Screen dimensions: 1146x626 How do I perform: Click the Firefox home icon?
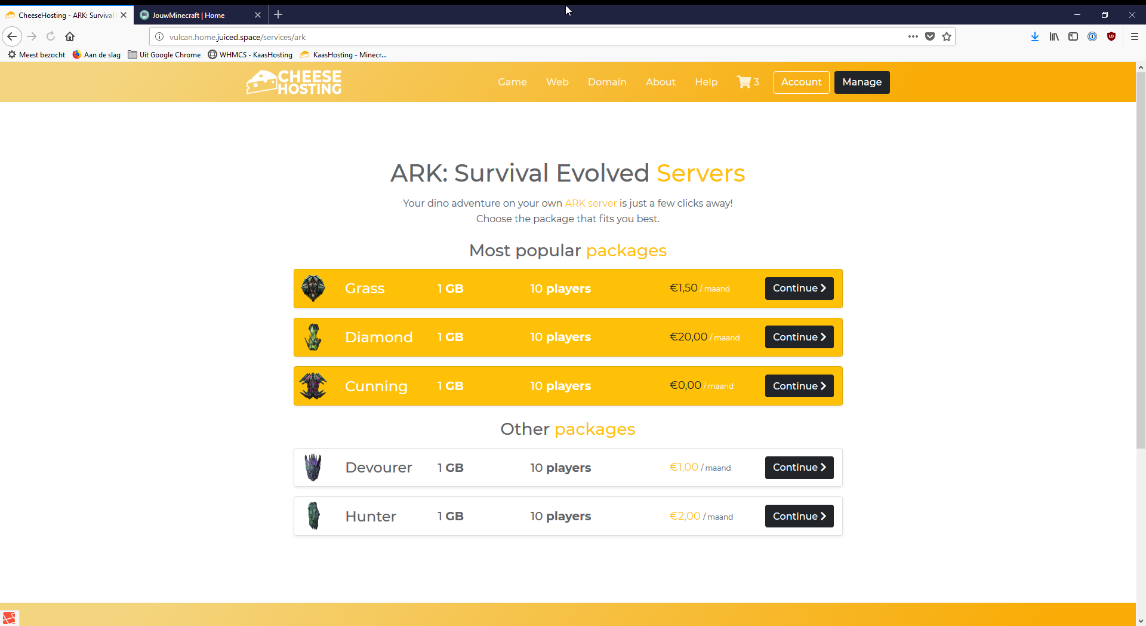(x=70, y=36)
